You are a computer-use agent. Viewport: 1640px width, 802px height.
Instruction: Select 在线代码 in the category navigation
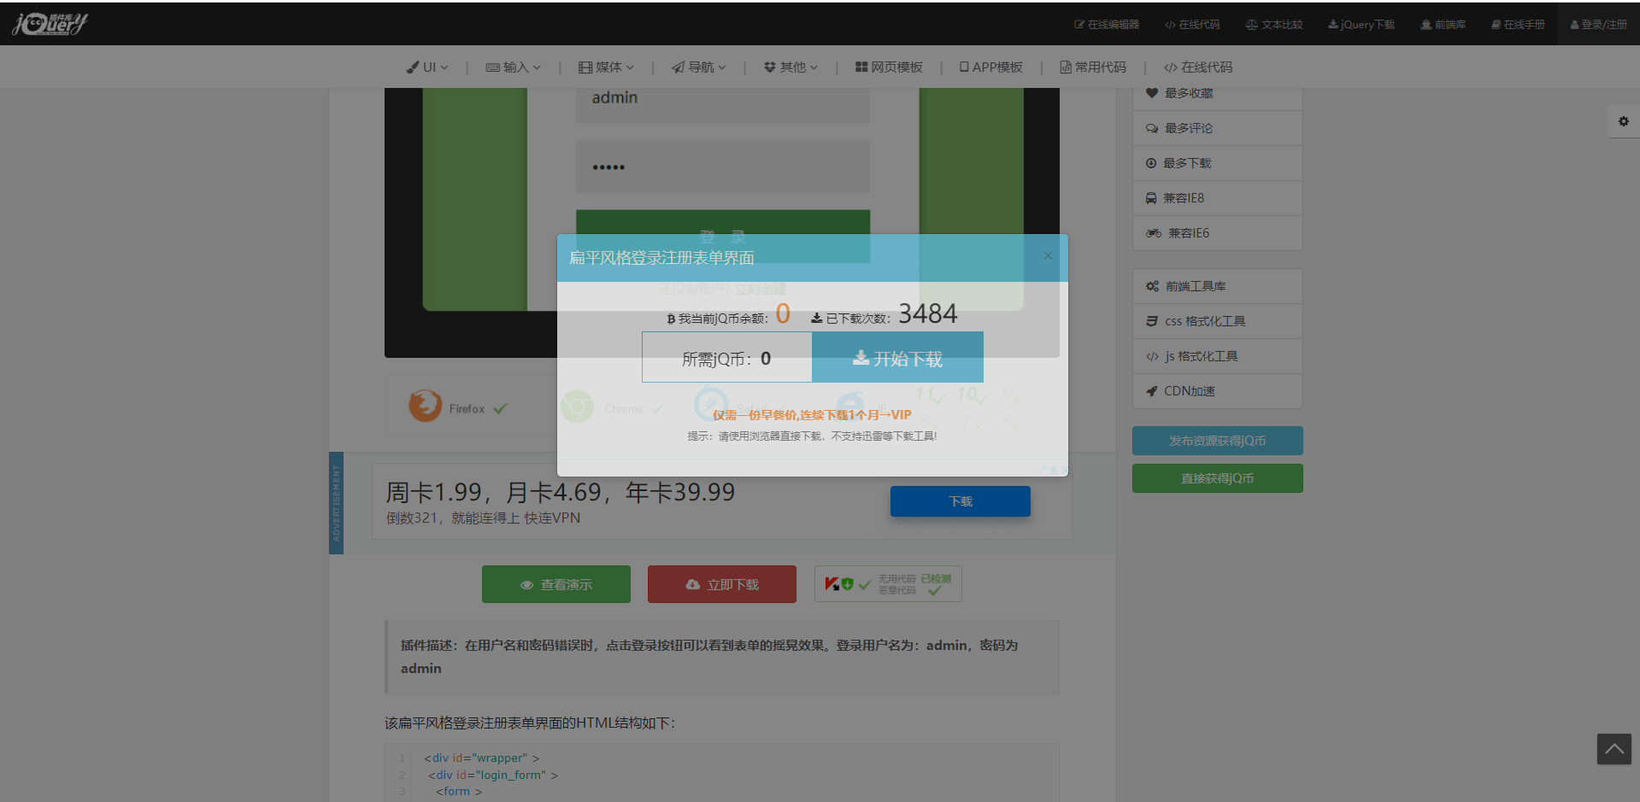[1198, 67]
